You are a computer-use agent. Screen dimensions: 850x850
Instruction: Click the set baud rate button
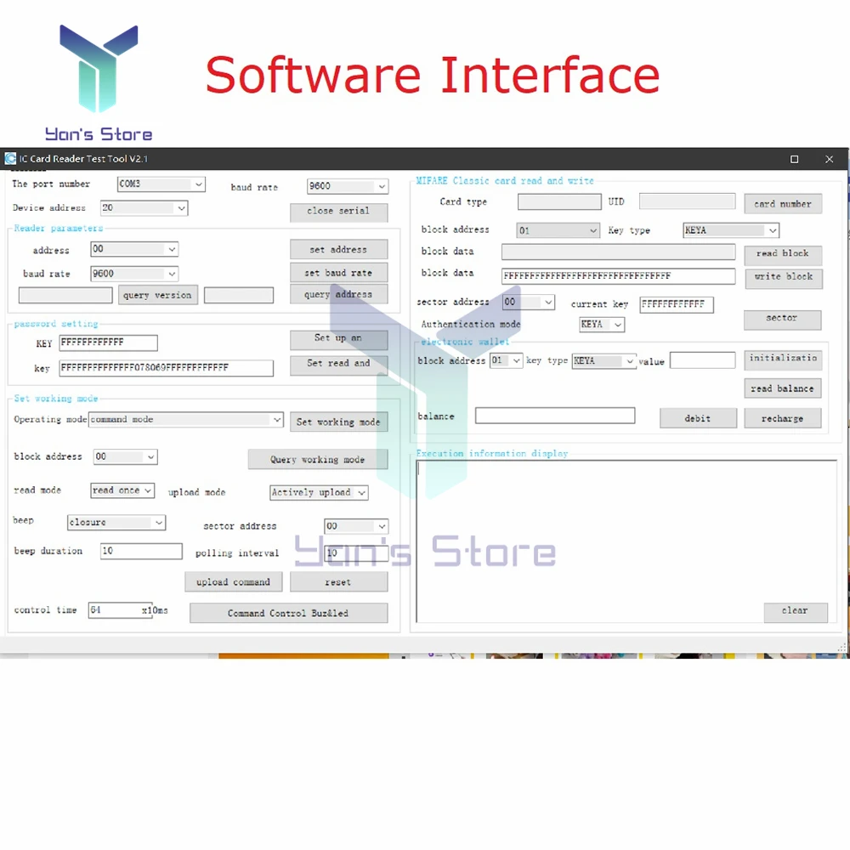tap(339, 273)
